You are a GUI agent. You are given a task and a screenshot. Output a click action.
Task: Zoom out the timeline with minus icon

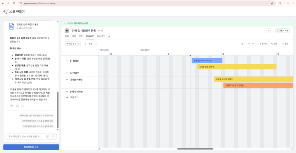[x=249, y=44]
